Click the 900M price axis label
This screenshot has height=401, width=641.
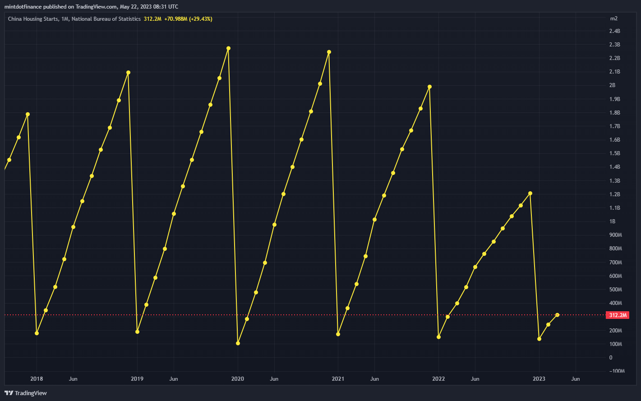pyautogui.click(x=615, y=235)
